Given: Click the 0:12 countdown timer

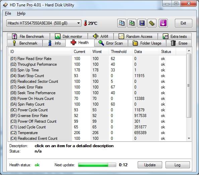Looking at the screenshot, I should click(123, 165).
